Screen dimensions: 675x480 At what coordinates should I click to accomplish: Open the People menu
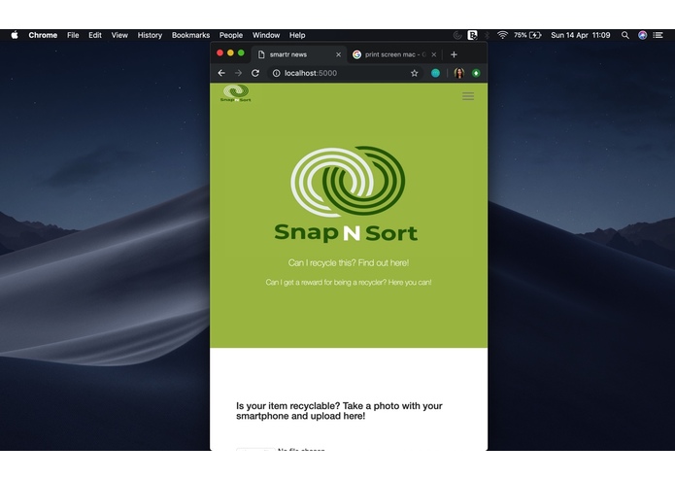tap(231, 35)
